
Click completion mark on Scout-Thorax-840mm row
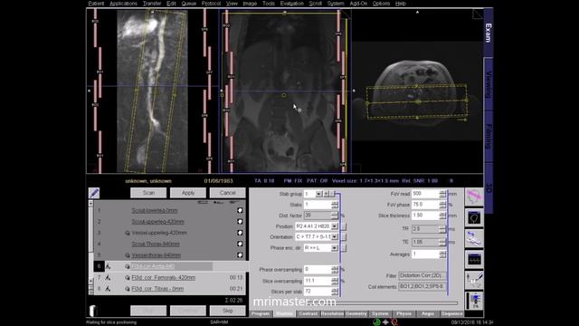[x=240, y=244]
